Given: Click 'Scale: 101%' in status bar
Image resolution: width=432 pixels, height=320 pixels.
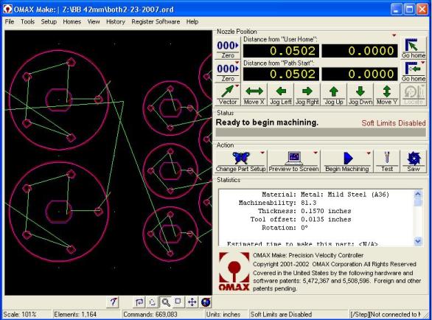Looking at the screenshot, I should tap(20, 315).
